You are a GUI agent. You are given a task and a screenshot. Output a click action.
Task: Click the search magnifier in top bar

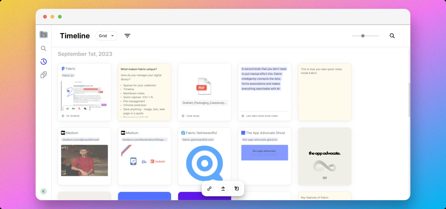pos(392,36)
